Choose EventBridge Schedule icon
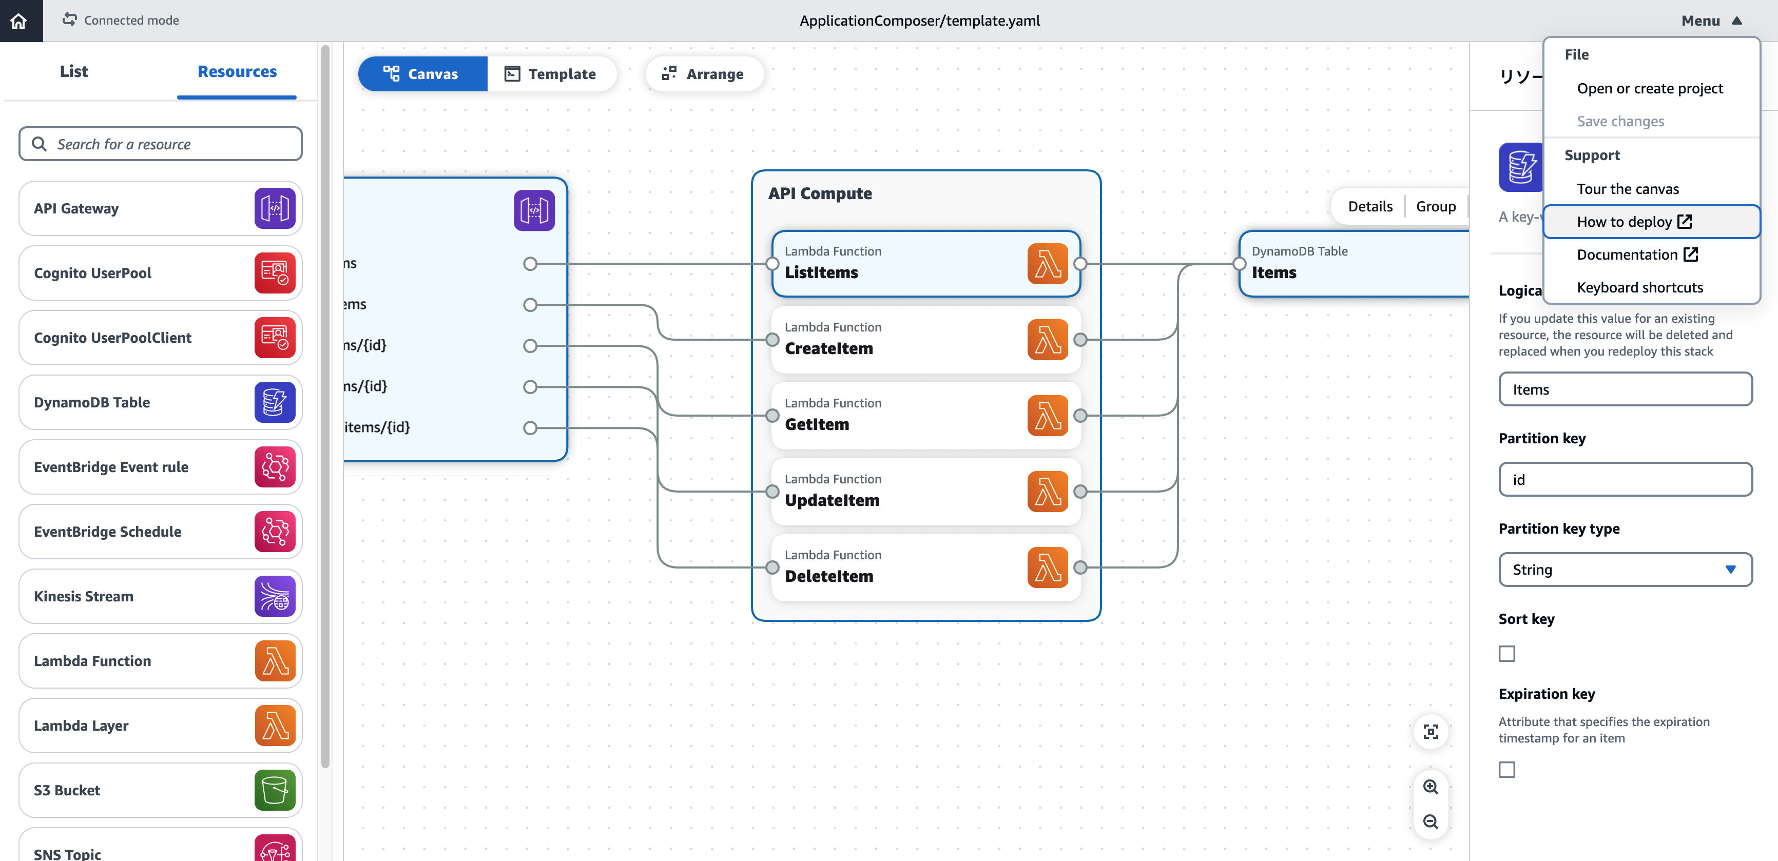Viewport: 1778px width, 861px height. coord(275,531)
